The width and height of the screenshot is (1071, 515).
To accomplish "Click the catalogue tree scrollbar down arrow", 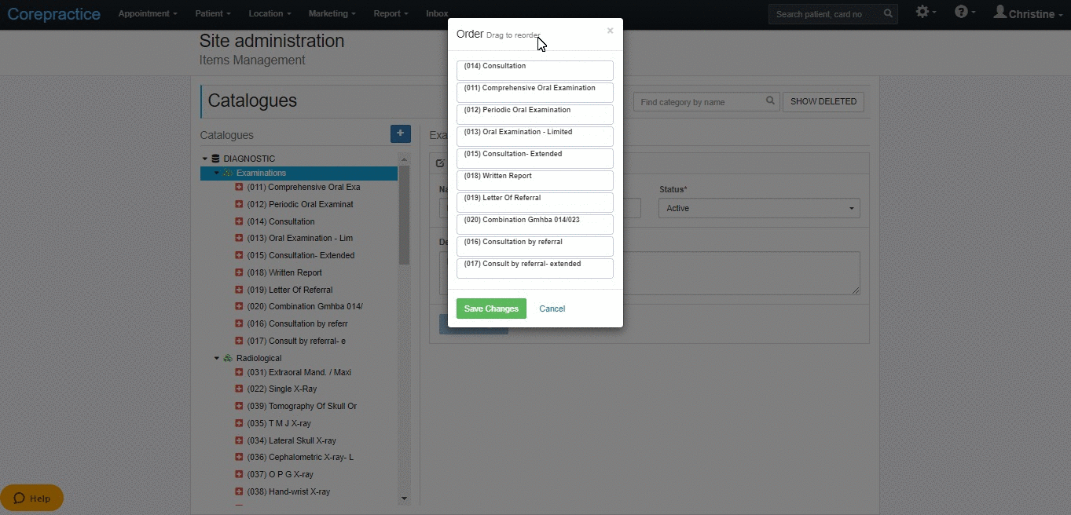I will click(x=404, y=498).
